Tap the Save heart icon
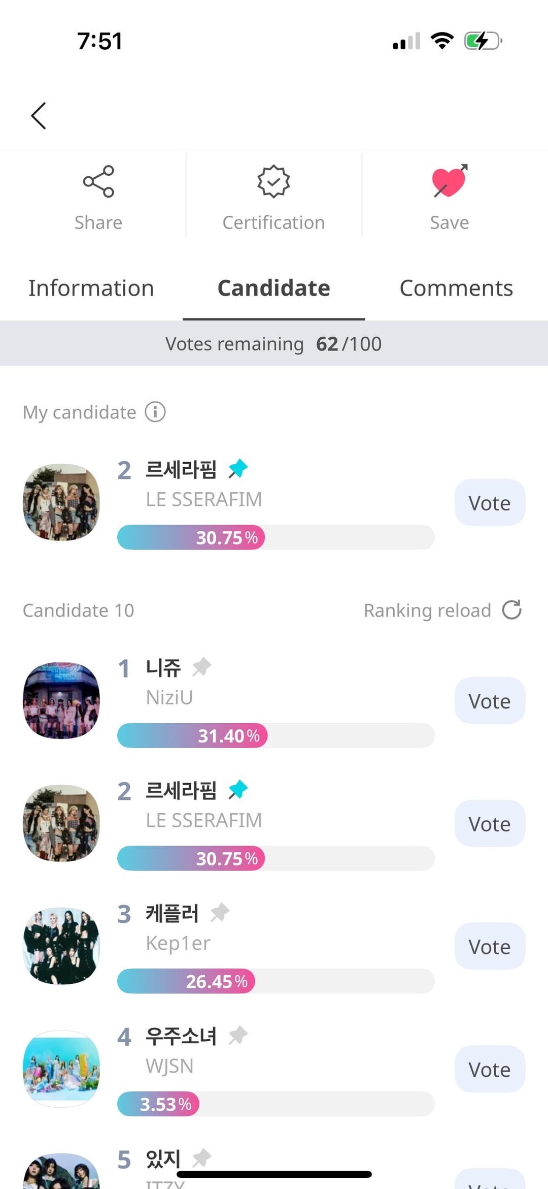Screen dimensions: 548x1189 coord(449,181)
